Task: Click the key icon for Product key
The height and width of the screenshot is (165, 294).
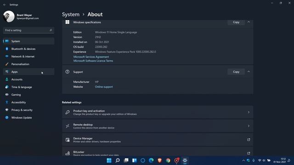Action: [68, 112]
